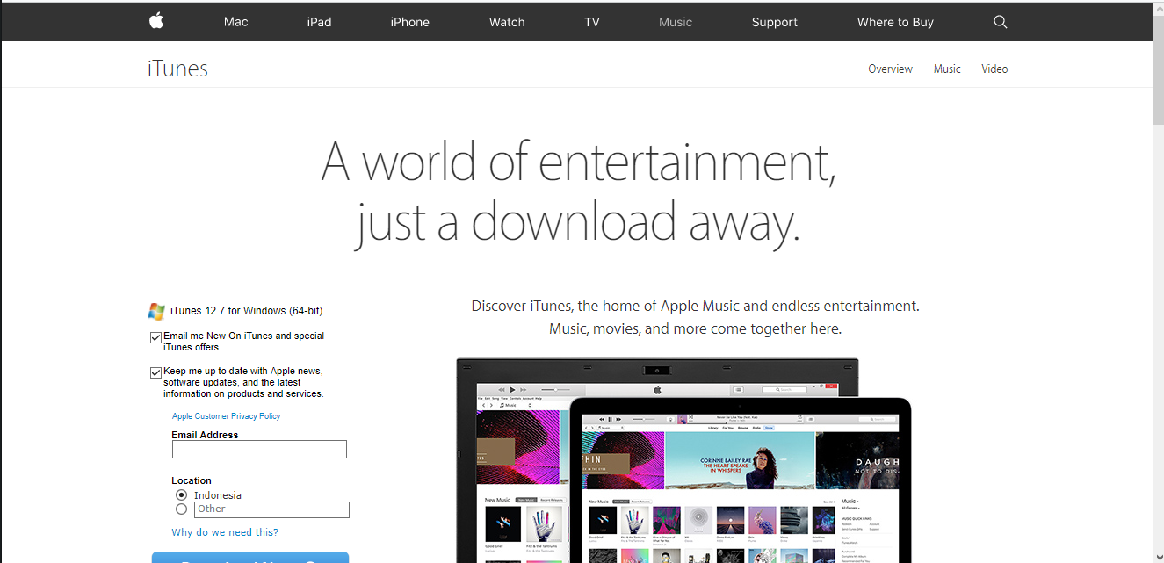
Task: Open the Mac menu item
Action: click(236, 22)
